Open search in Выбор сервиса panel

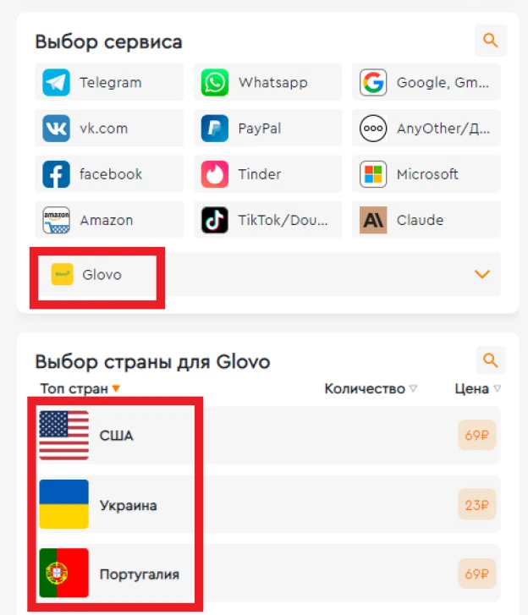click(490, 41)
